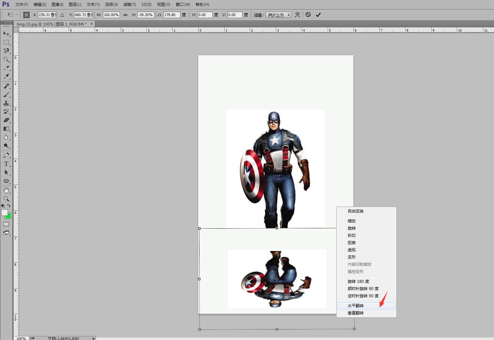494x340 pixels.
Task: Choose 透视 from context menu
Action: pyautogui.click(x=366, y=250)
